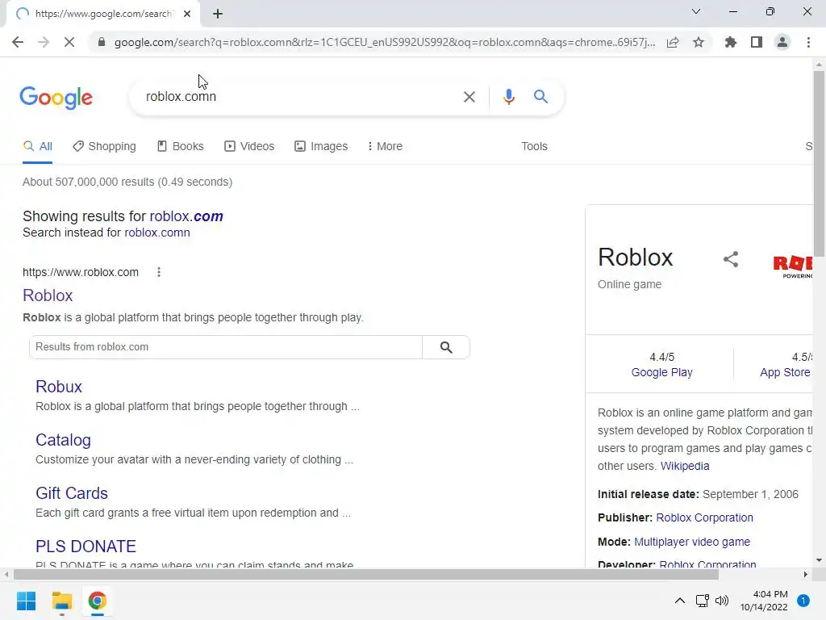Toggle the Chrome side panel icon

pyautogui.click(x=757, y=42)
